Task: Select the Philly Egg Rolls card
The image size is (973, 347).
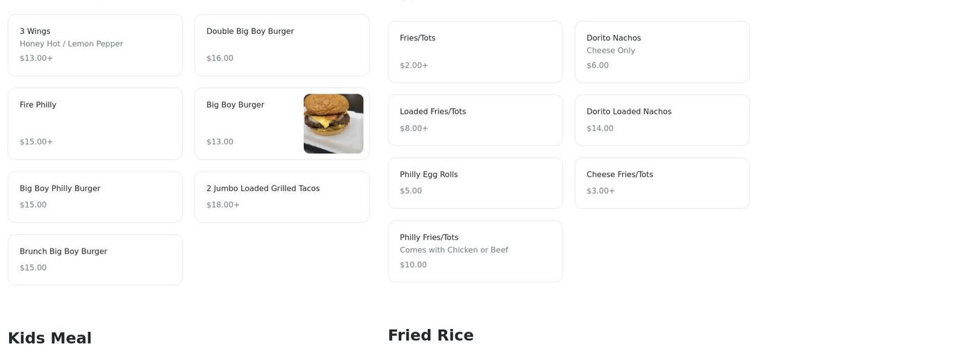Action: [475, 183]
